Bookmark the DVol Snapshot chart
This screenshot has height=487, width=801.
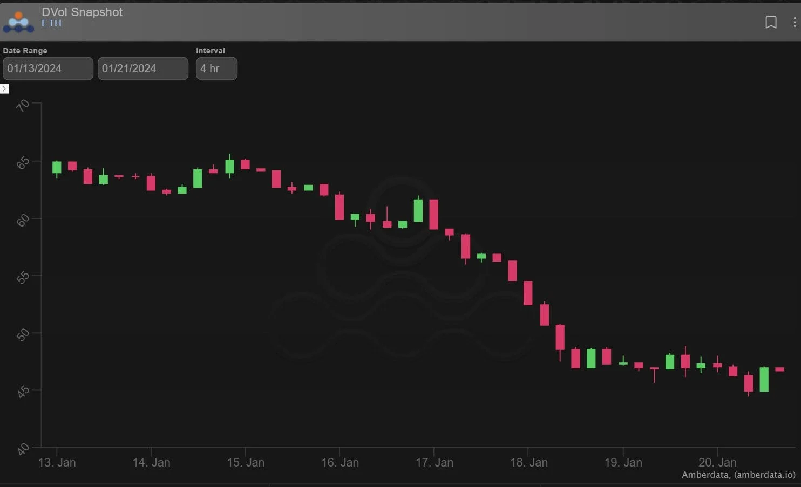pyautogui.click(x=771, y=22)
